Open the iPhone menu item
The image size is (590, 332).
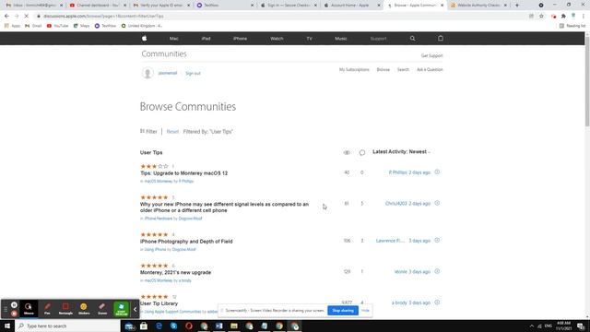click(240, 39)
